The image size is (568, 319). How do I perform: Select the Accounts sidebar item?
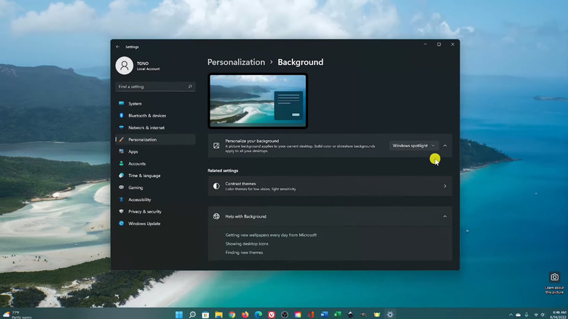[137, 164]
